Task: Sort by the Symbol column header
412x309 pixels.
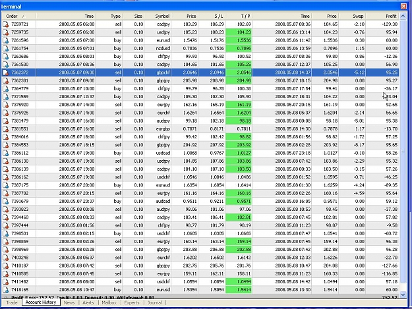Action: click(x=158, y=16)
